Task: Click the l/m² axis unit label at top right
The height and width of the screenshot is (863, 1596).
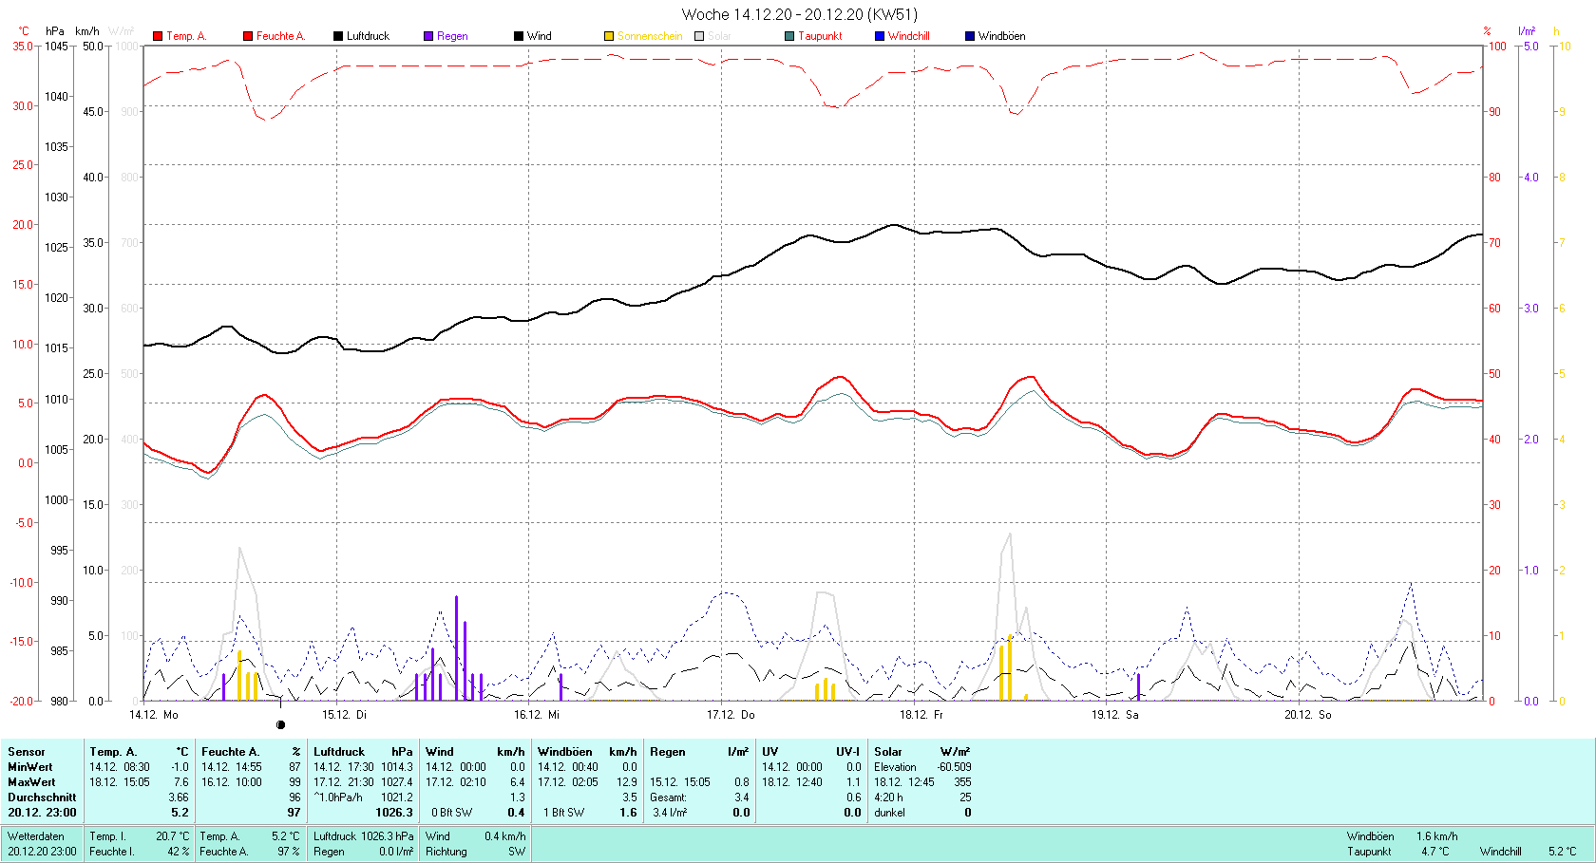Action: (1527, 31)
